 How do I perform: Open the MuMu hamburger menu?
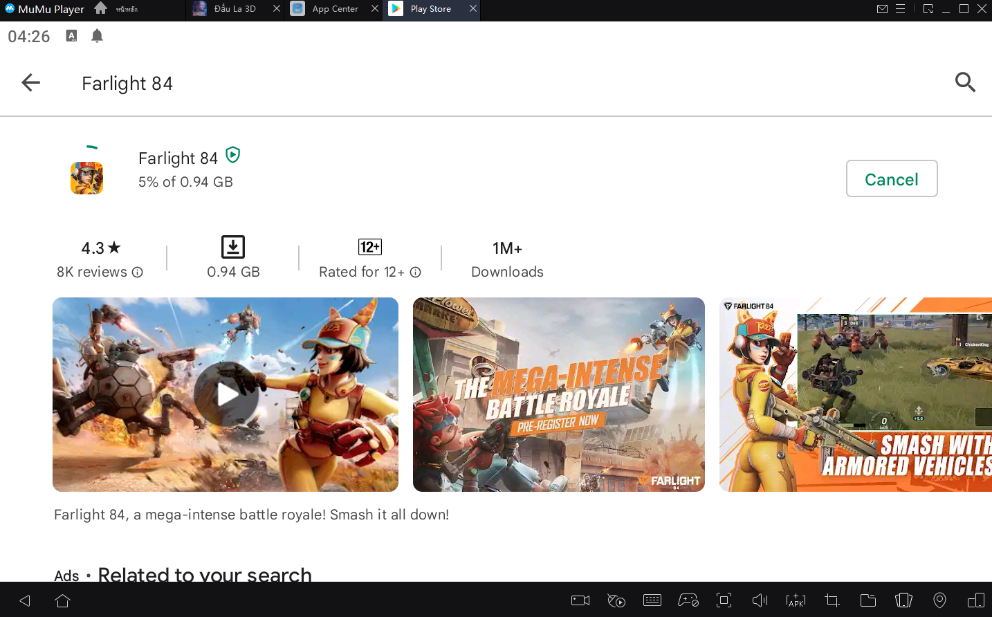tap(900, 9)
